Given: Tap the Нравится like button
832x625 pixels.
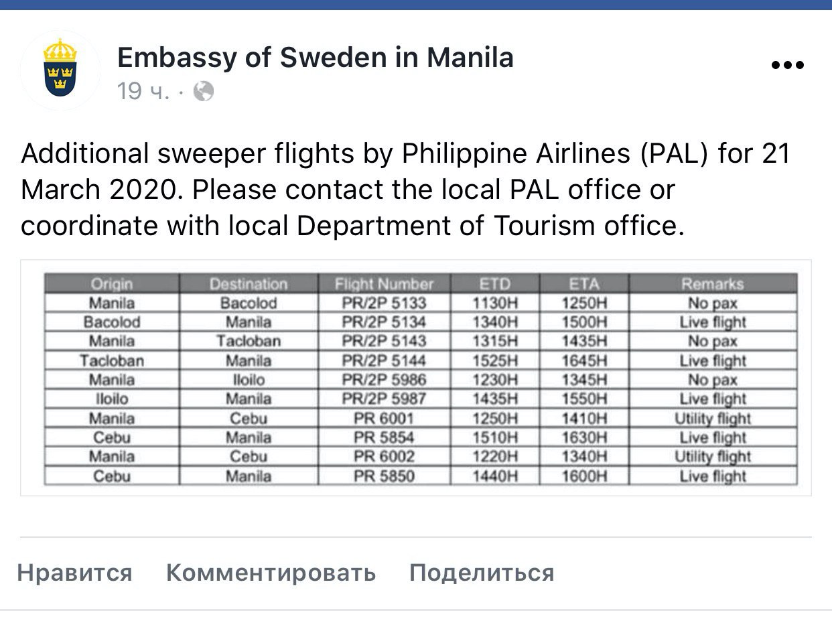Looking at the screenshot, I should 75,573.
